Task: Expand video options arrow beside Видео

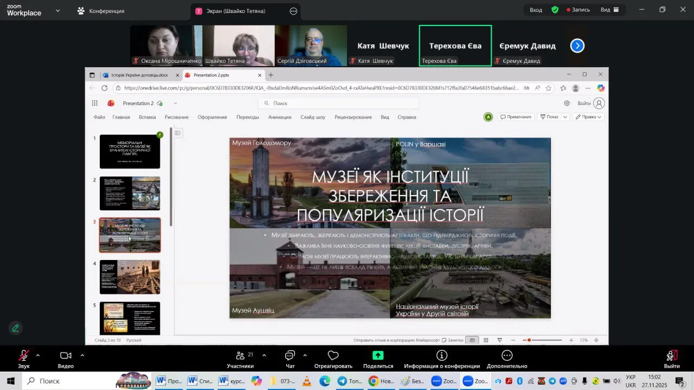Action: tap(82, 355)
